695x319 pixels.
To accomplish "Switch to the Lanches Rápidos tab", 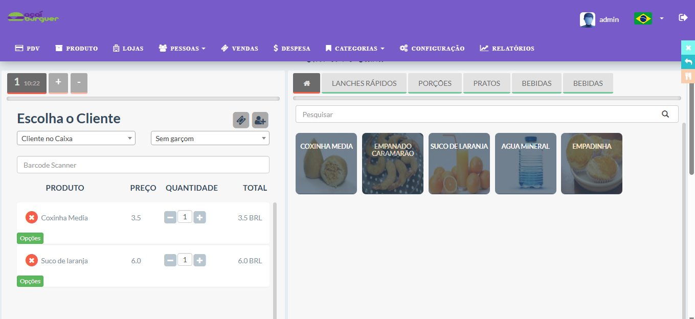I will (x=364, y=83).
